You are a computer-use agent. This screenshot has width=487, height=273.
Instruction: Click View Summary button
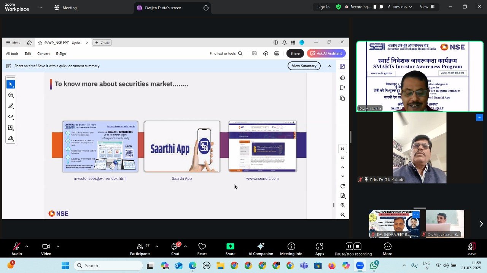pyautogui.click(x=304, y=66)
